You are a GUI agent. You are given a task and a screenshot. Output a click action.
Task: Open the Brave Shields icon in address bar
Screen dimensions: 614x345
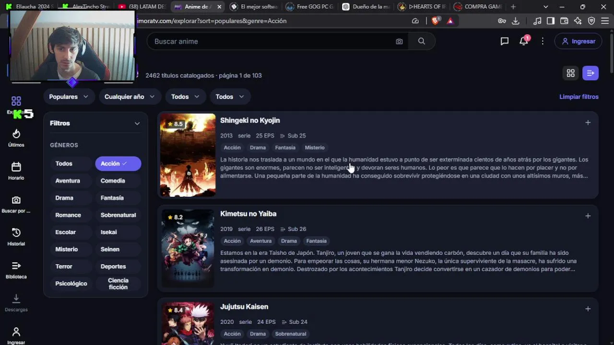click(x=436, y=21)
